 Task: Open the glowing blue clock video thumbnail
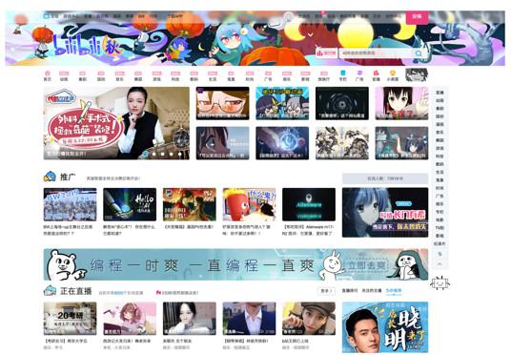[x=282, y=143]
